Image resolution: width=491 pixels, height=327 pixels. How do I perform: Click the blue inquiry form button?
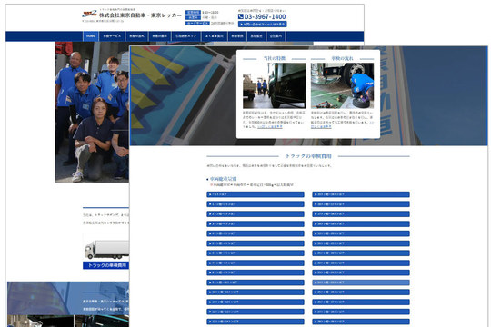pos(263,25)
